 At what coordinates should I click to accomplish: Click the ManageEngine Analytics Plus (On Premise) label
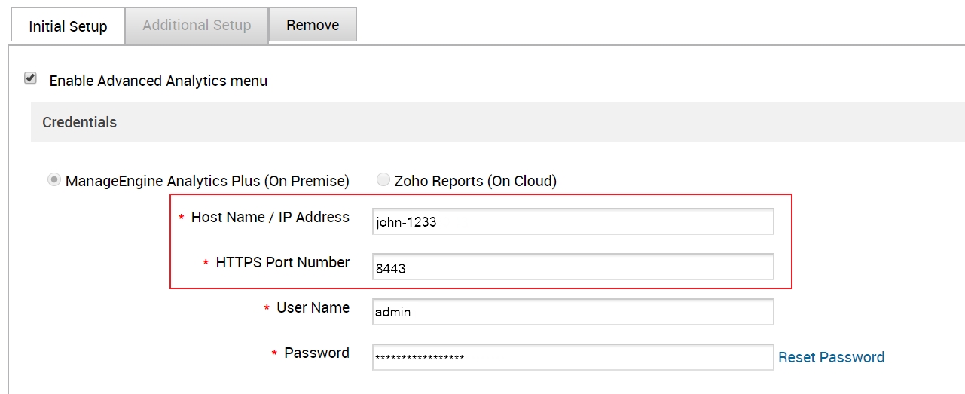tap(207, 181)
